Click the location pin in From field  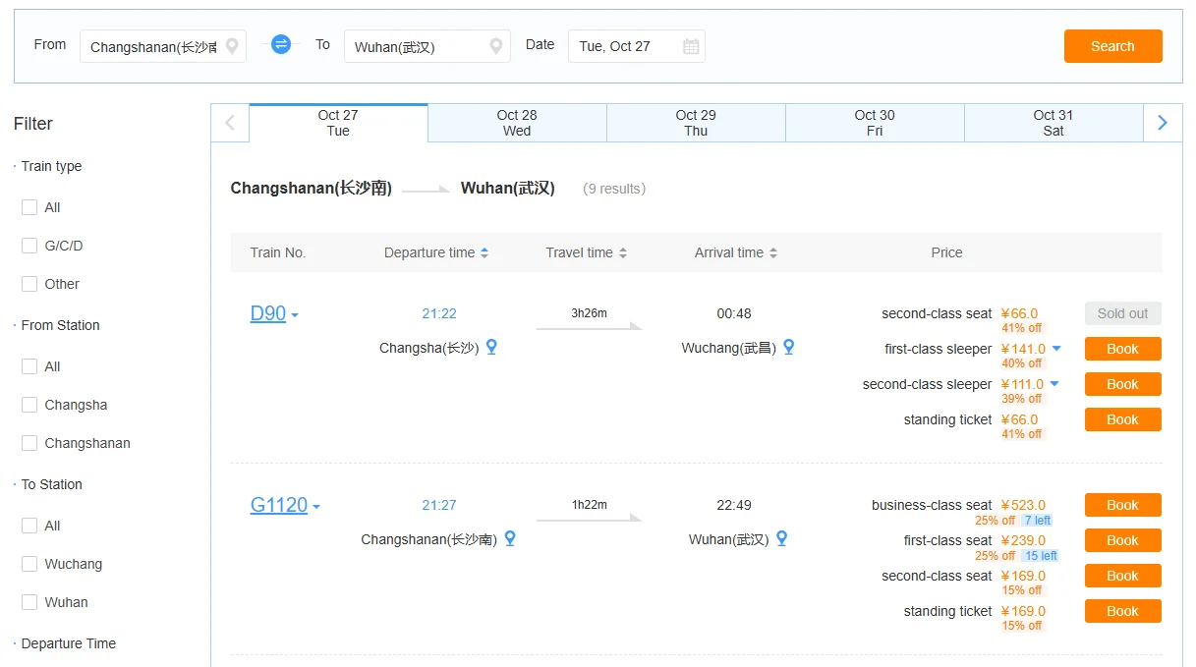point(232,46)
